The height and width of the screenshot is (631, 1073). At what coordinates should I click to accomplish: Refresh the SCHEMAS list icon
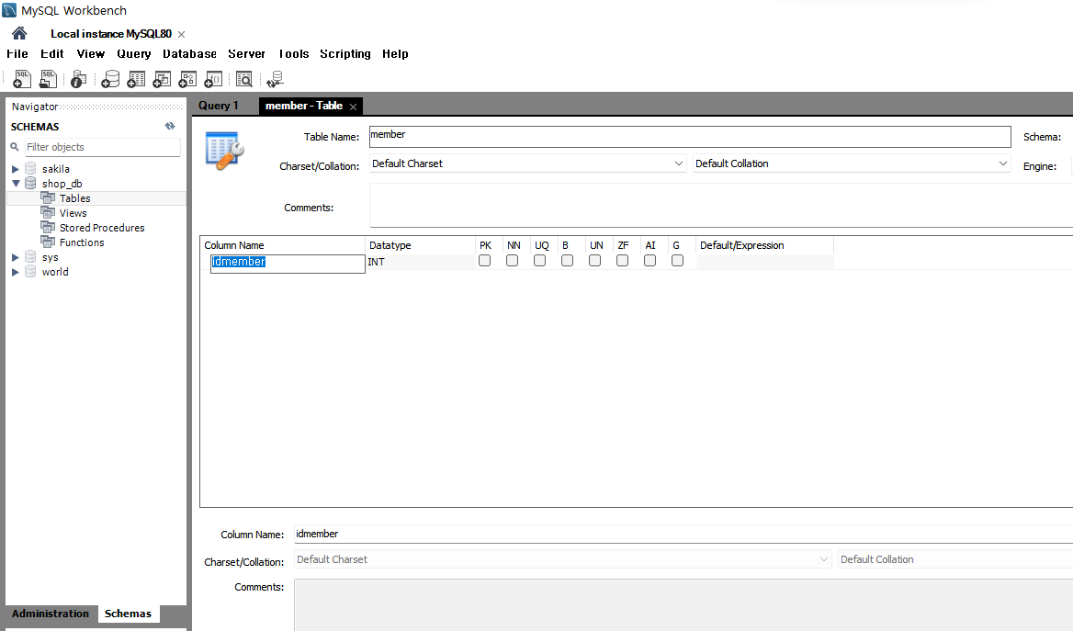tap(170, 126)
